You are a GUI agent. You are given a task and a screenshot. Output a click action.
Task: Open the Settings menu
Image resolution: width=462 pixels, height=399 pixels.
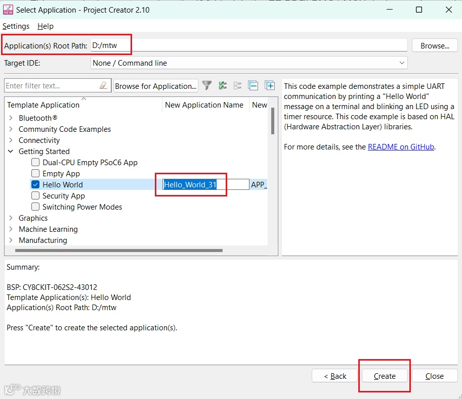click(x=16, y=26)
